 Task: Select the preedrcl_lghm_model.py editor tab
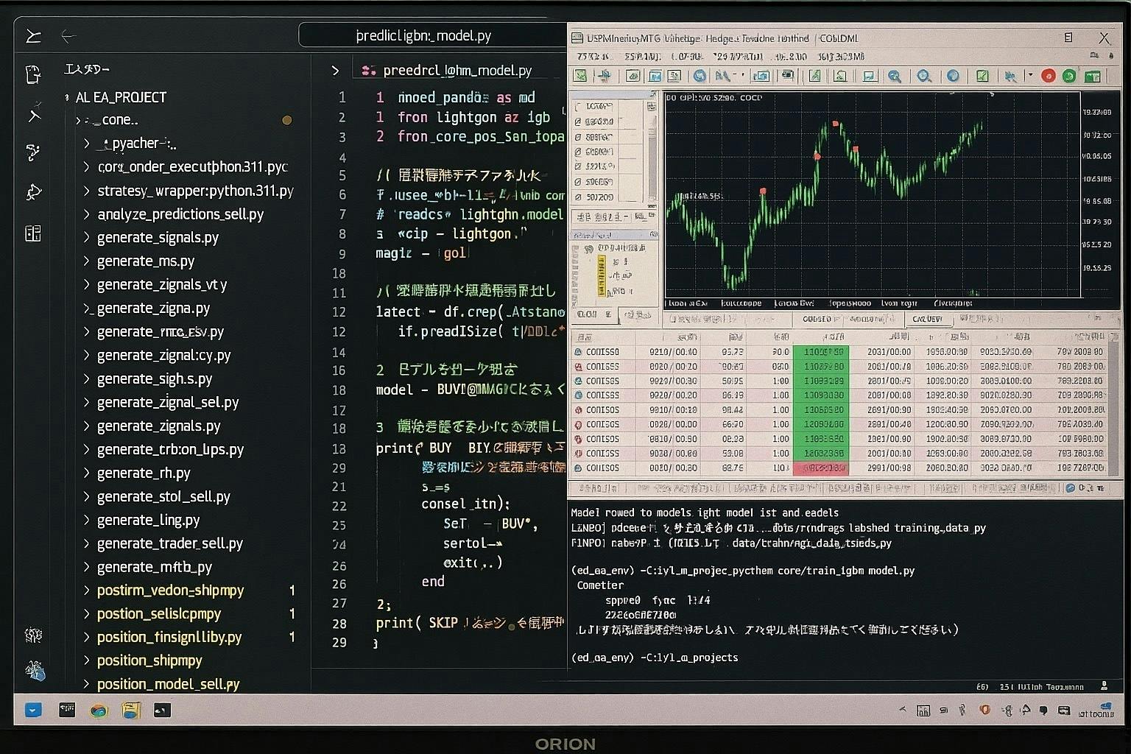457,71
